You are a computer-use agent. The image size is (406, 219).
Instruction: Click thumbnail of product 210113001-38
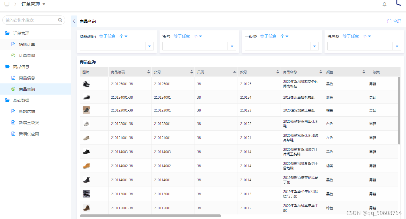(x=86, y=194)
